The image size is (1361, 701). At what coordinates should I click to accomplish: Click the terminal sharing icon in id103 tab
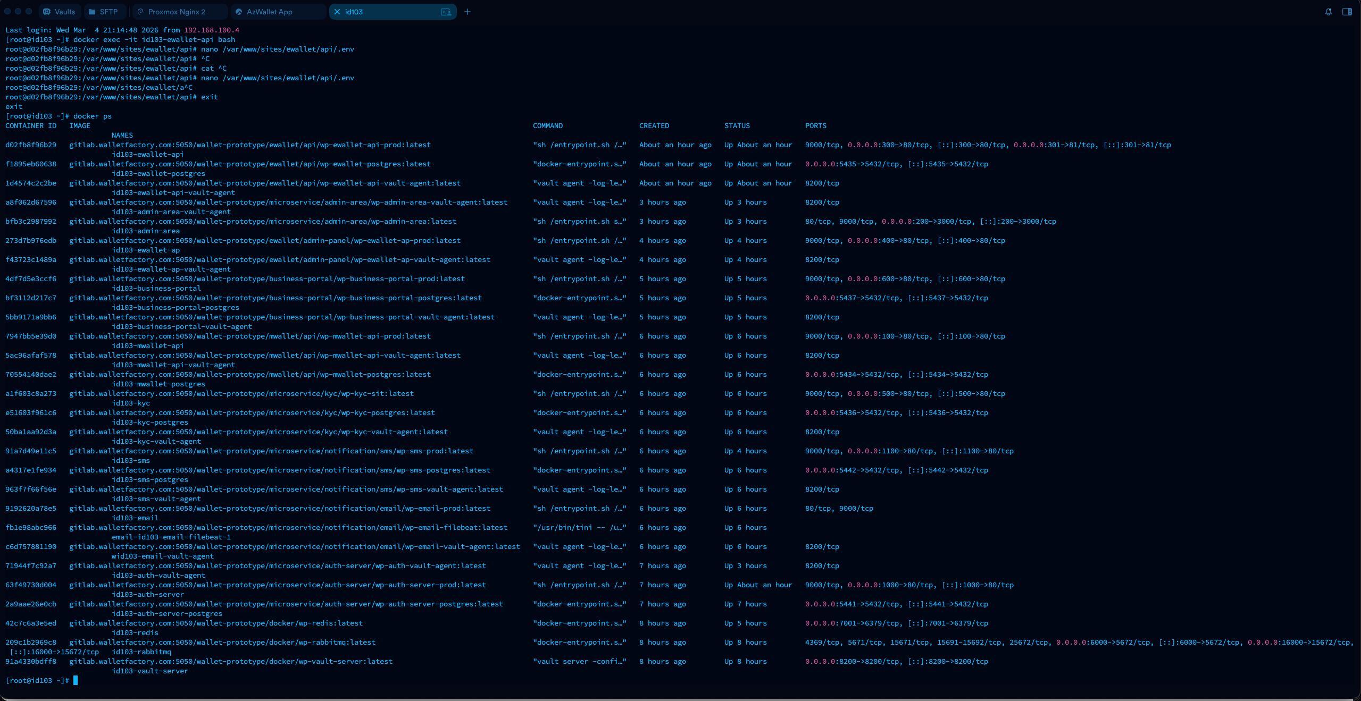(x=446, y=12)
